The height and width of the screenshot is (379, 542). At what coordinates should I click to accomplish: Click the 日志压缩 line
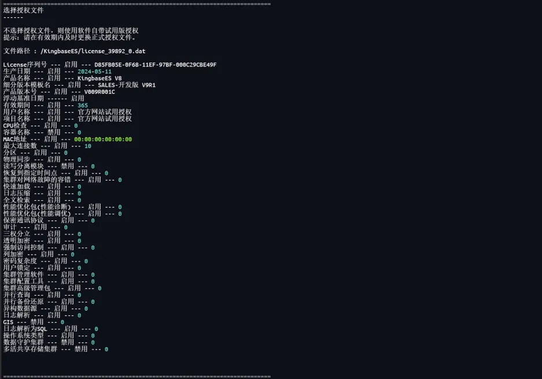pos(42,193)
